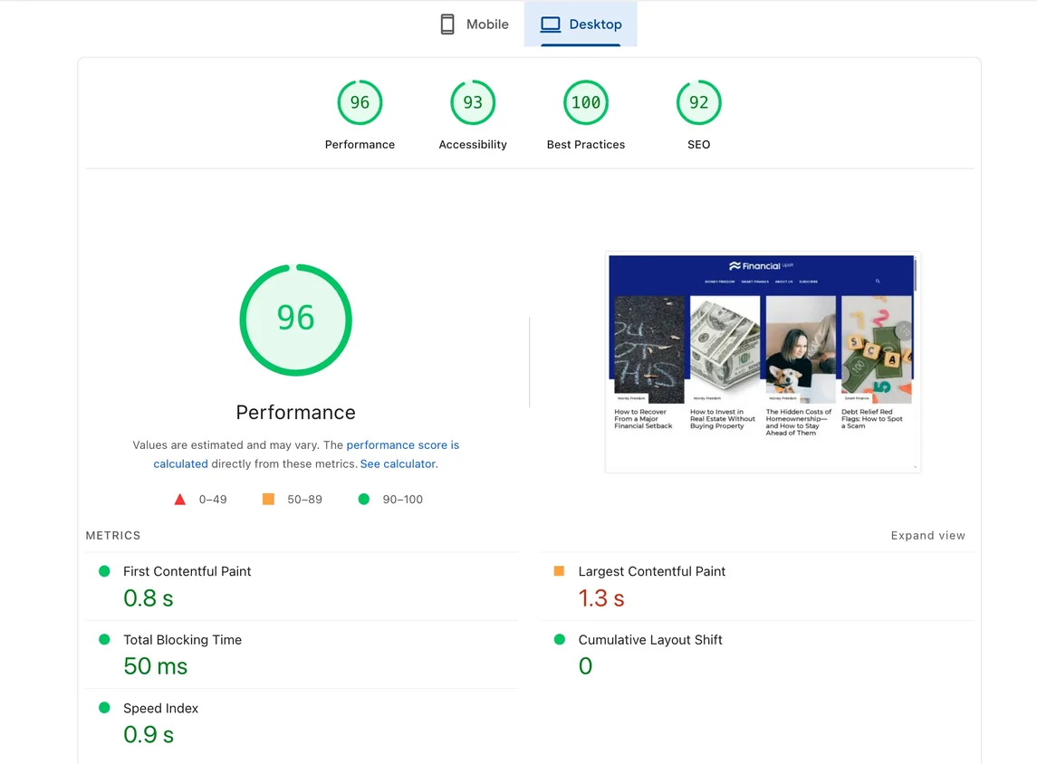The width and height of the screenshot is (1037, 764).
Task: Click green dot beside Speed Index
Action: [104, 707]
